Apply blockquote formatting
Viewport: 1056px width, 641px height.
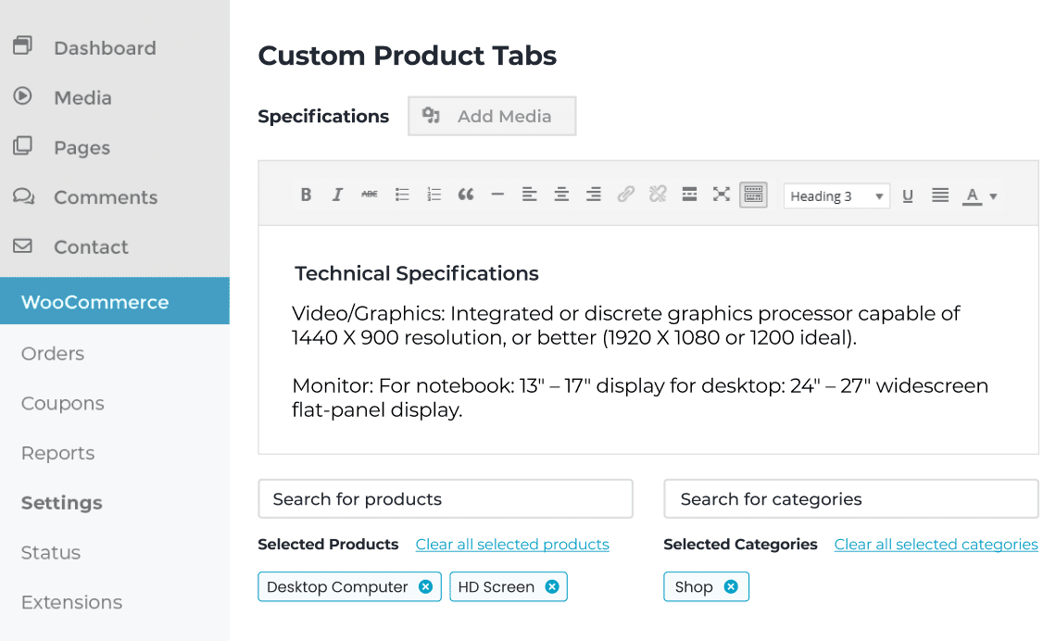coord(466,195)
